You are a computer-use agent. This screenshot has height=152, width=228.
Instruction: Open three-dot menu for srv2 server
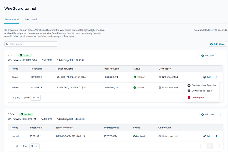220,115
